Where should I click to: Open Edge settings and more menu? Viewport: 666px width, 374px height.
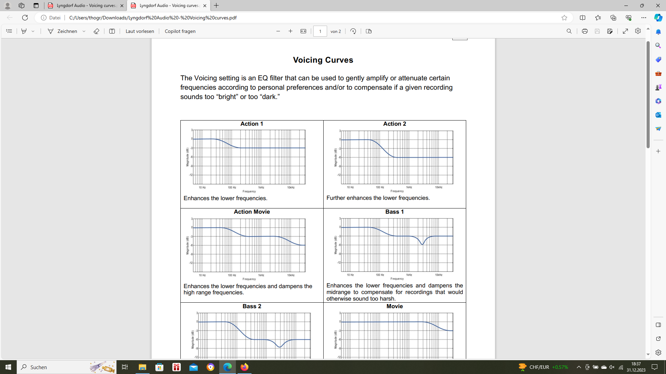tap(644, 18)
